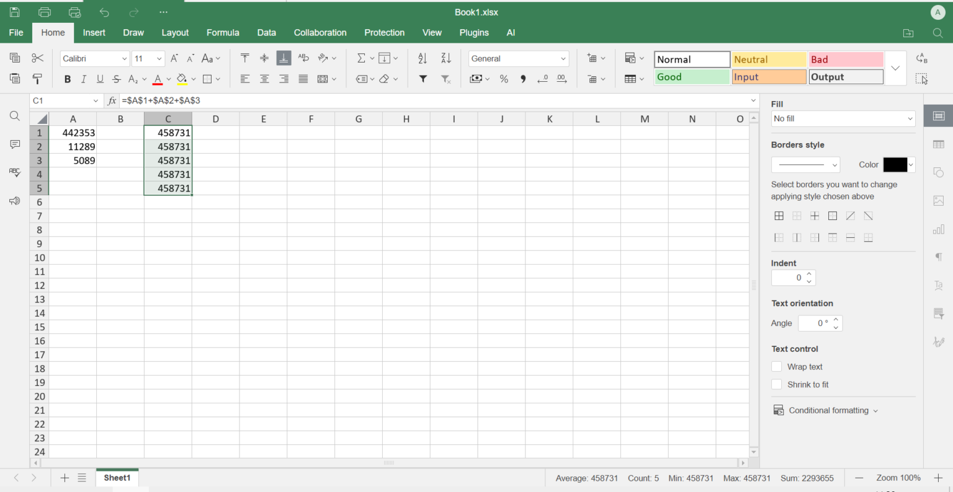This screenshot has height=492, width=953.
Task: Open the Spell checking panel
Action: 14,173
